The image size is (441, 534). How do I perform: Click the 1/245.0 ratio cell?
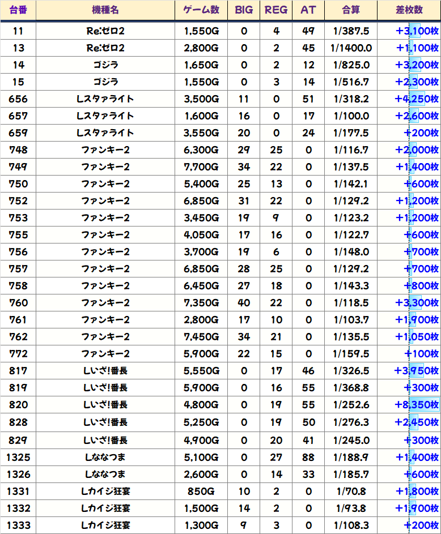[351, 441]
